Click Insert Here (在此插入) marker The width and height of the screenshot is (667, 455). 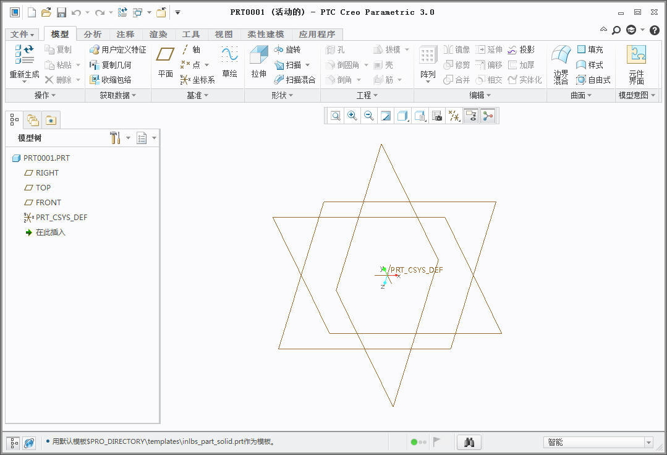45,232
